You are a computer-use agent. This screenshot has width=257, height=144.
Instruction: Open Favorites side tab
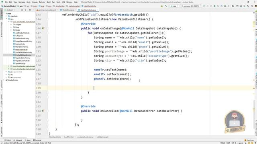point(2,132)
